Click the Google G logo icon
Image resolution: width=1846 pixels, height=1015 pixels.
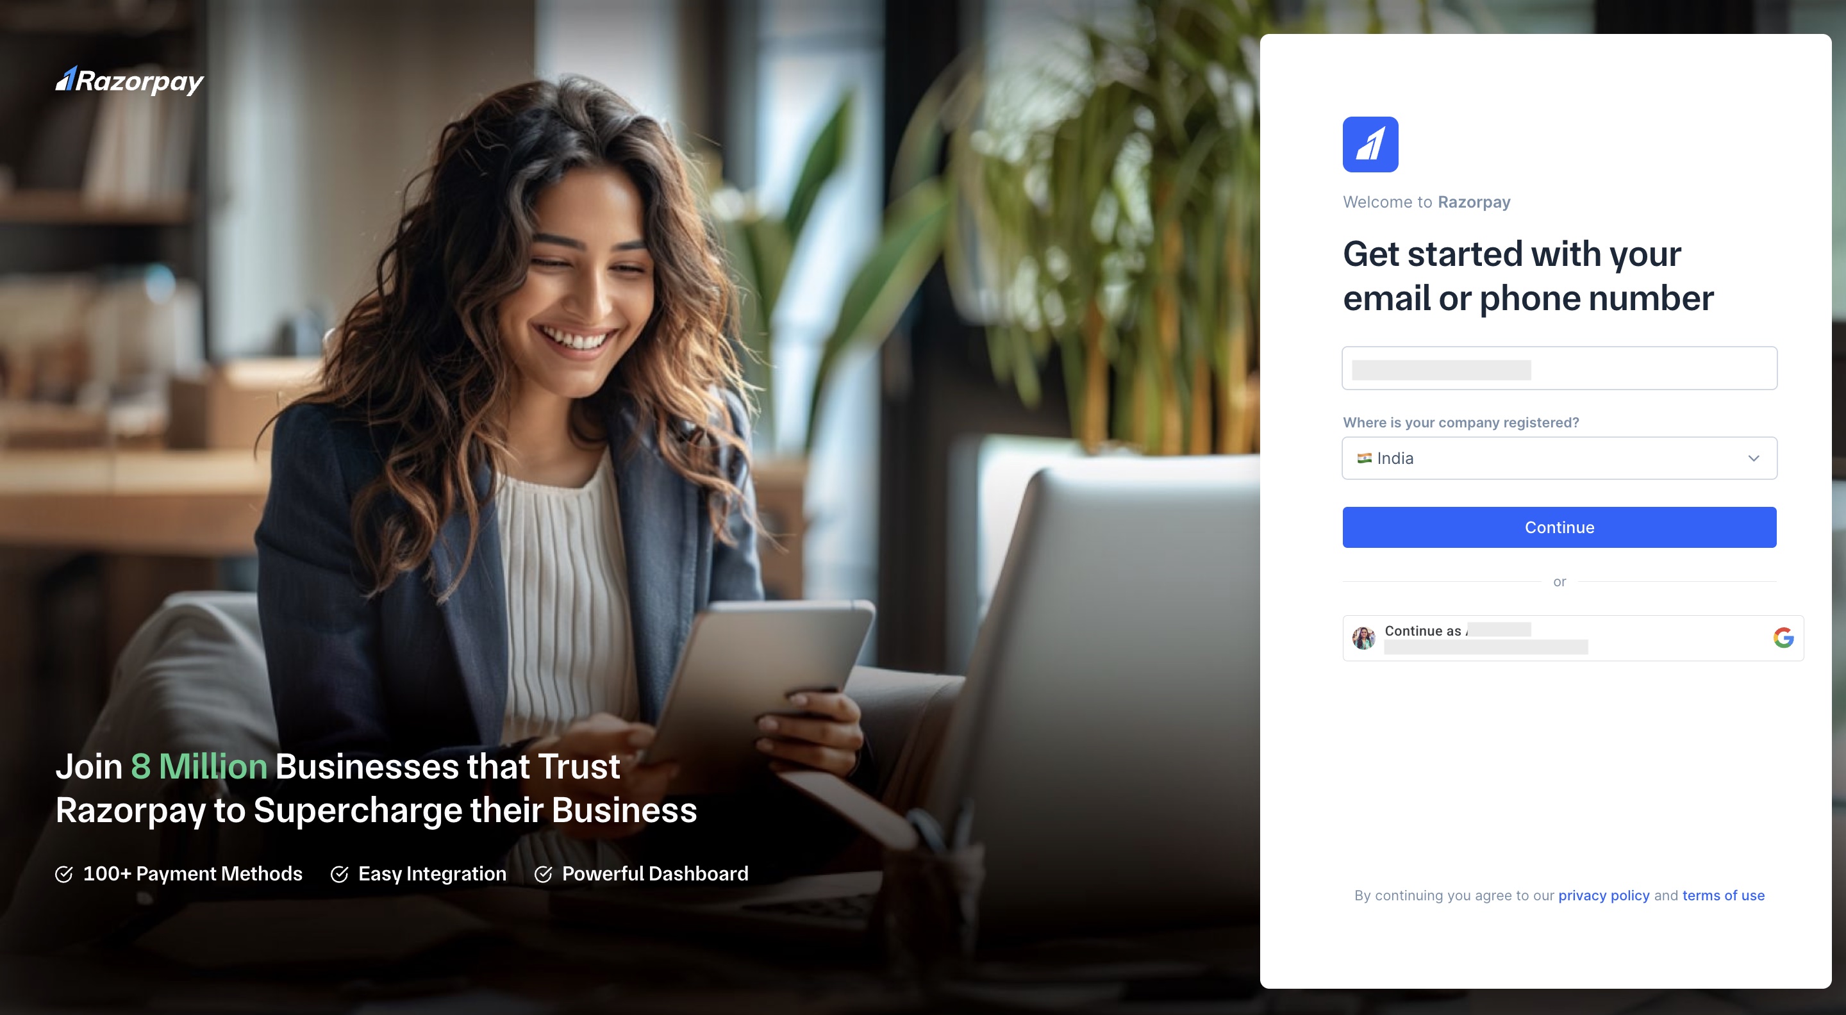pos(1783,638)
